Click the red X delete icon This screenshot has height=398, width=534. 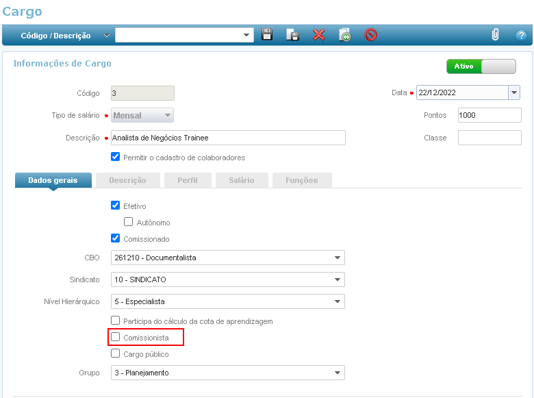tap(319, 35)
